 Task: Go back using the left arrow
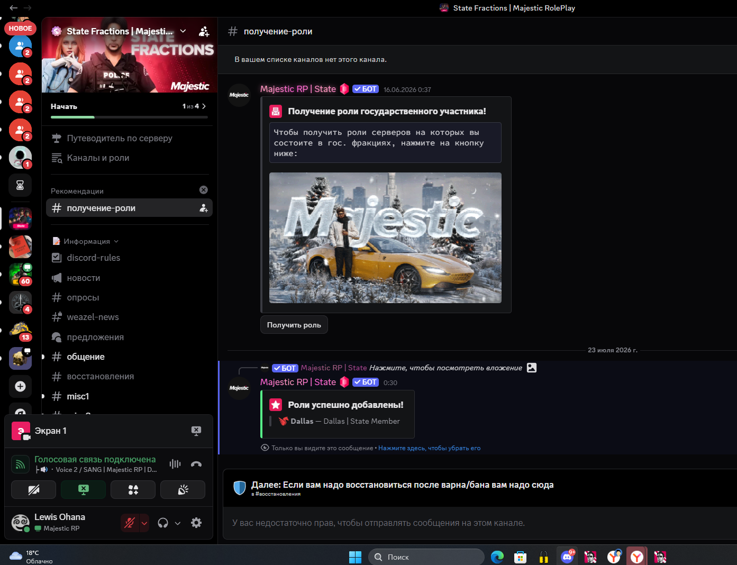[x=13, y=8]
